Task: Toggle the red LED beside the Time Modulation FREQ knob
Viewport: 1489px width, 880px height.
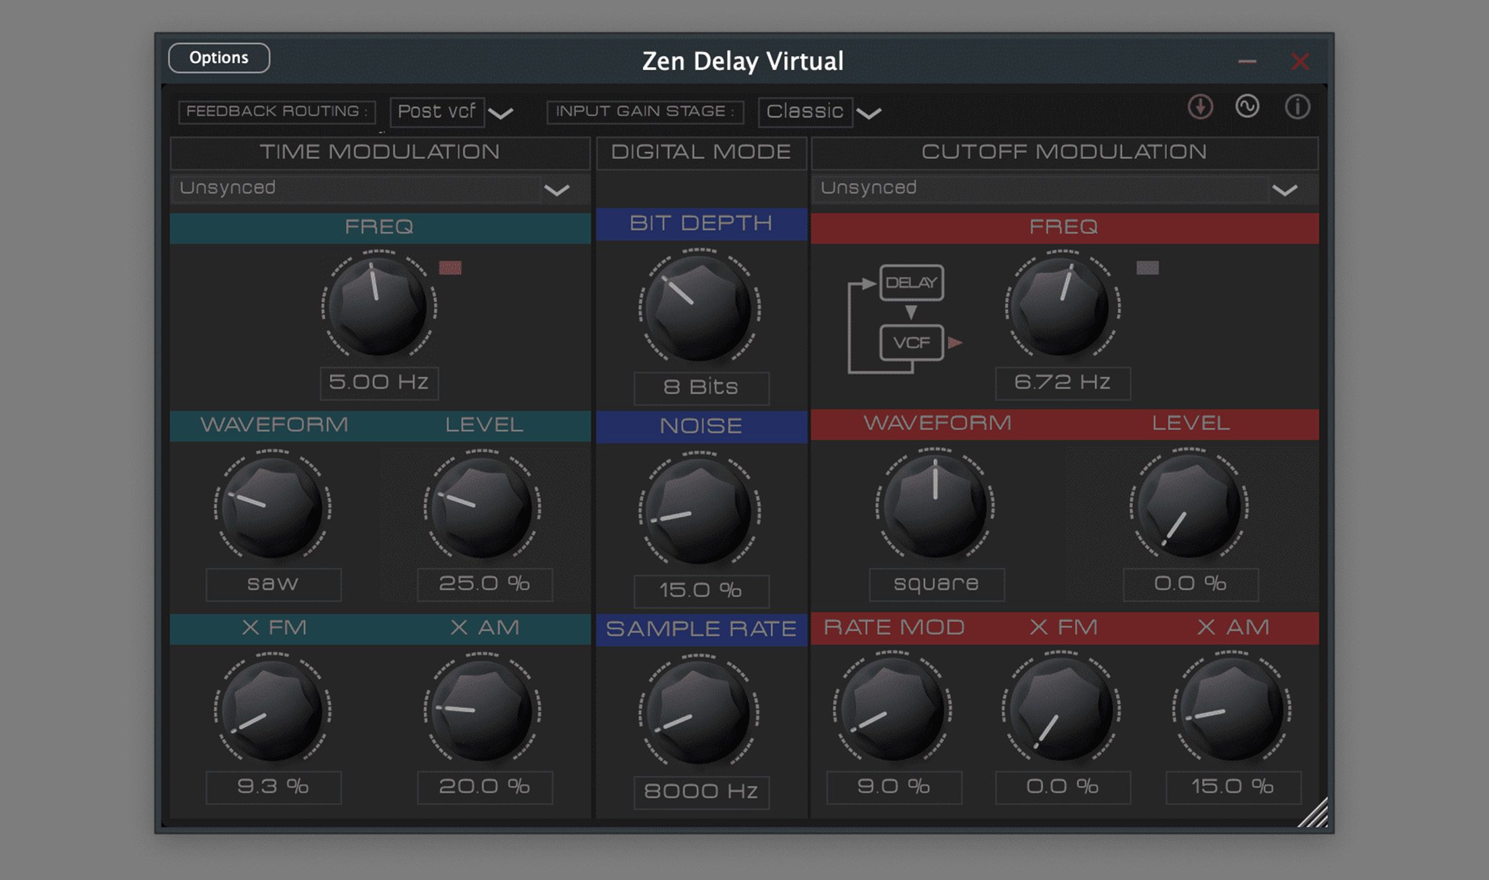Action: coord(449,268)
